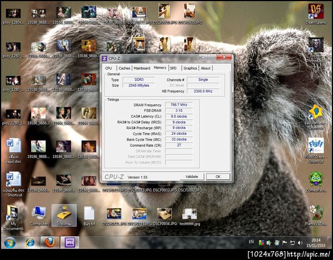The width and height of the screenshot is (333, 260).
Task: Click the DRAM Frequency 766.7 MHz value
Action: [179, 105]
